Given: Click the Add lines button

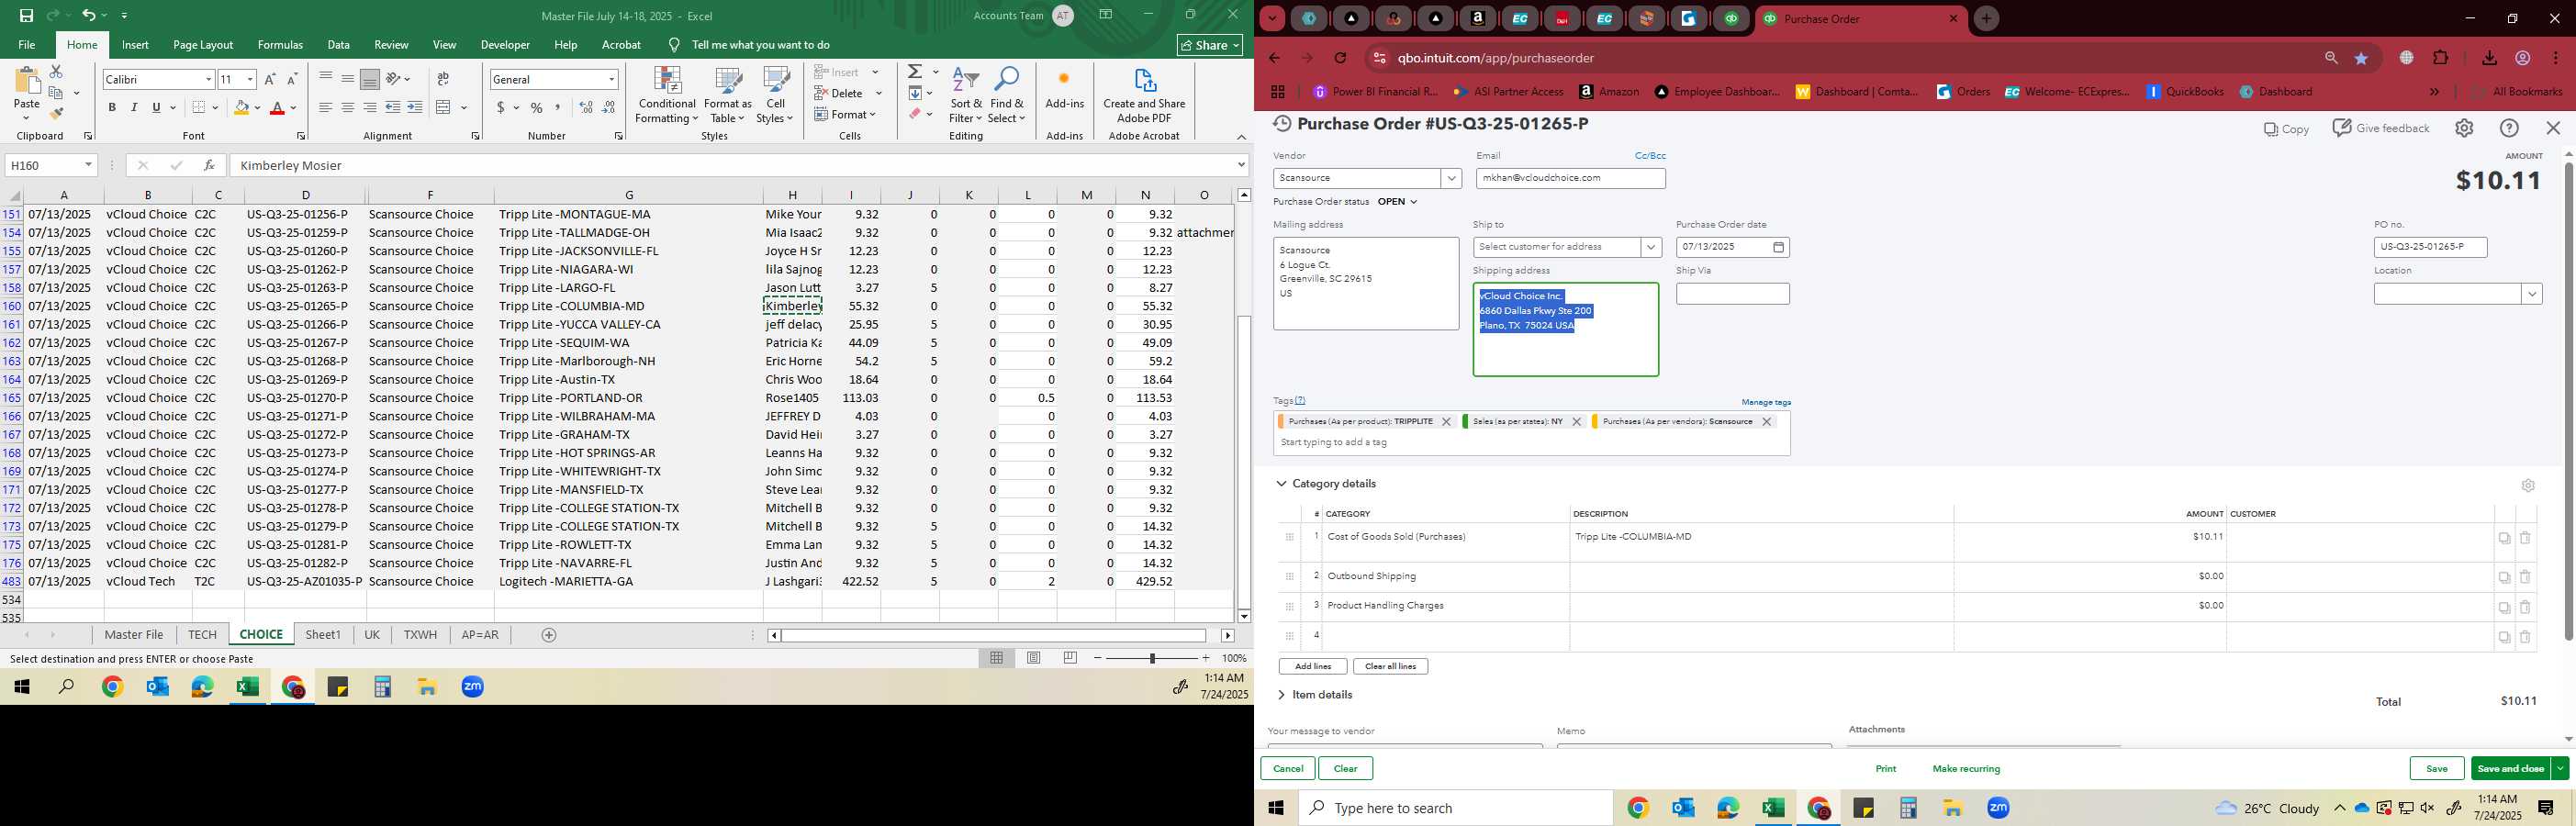Looking at the screenshot, I should point(1312,666).
